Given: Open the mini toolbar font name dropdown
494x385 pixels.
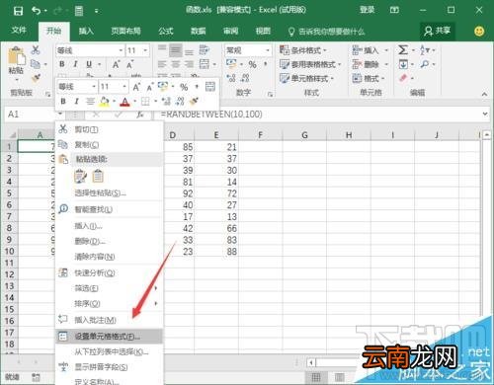Looking at the screenshot, I should (x=94, y=87).
